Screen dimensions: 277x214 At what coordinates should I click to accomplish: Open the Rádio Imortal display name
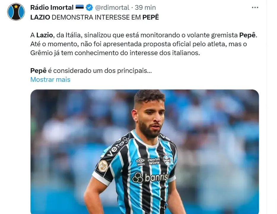pyautogui.click(x=52, y=7)
